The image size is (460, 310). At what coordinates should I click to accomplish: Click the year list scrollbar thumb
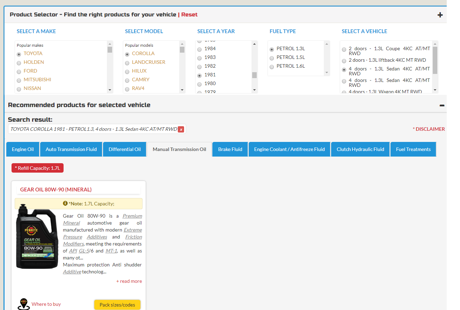[x=255, y=75]
